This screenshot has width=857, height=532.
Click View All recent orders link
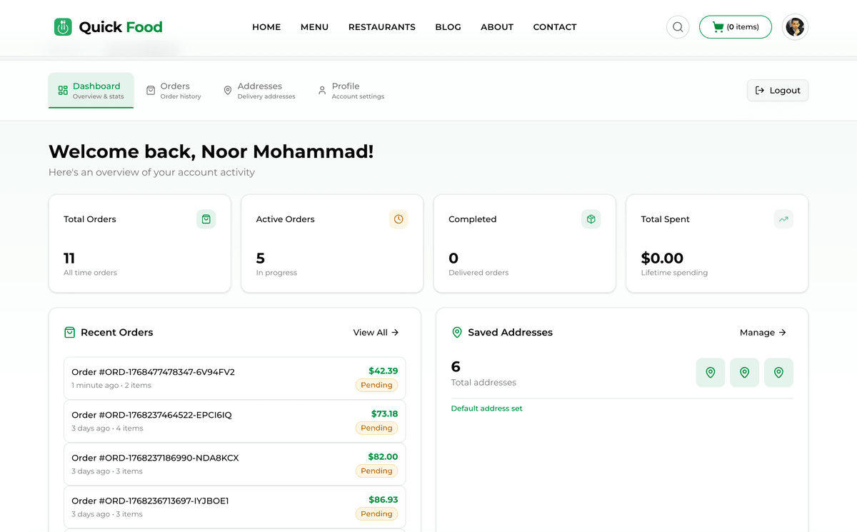pos(376,333)
